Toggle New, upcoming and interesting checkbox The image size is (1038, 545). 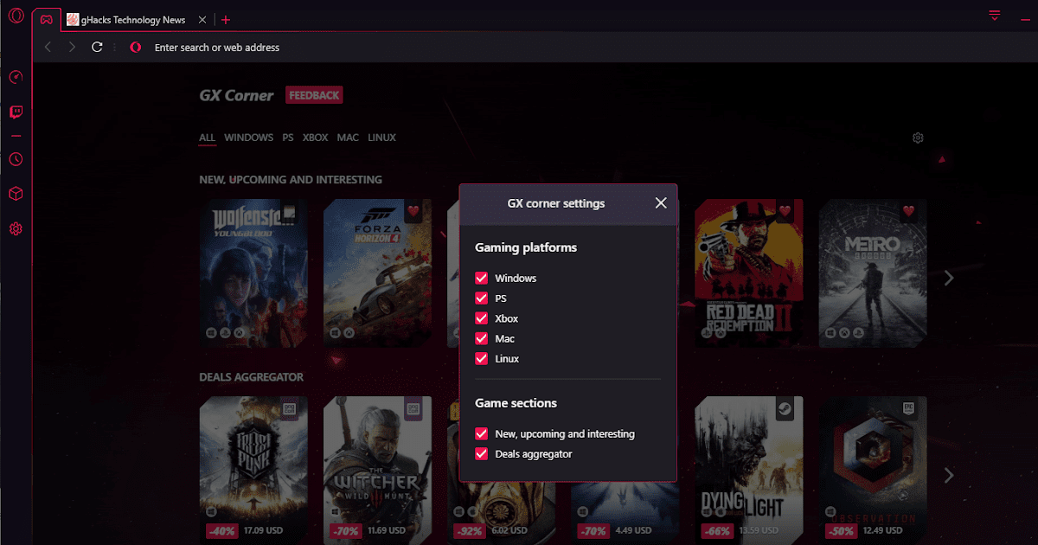tap(482, 433)
